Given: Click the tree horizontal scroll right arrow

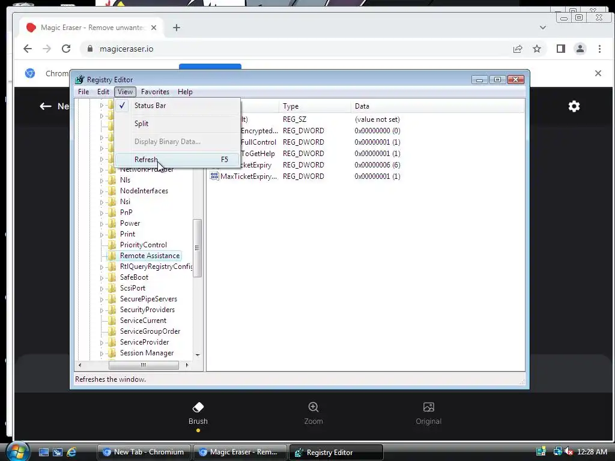Looking at the screenshot, I should tap(187, 365).
